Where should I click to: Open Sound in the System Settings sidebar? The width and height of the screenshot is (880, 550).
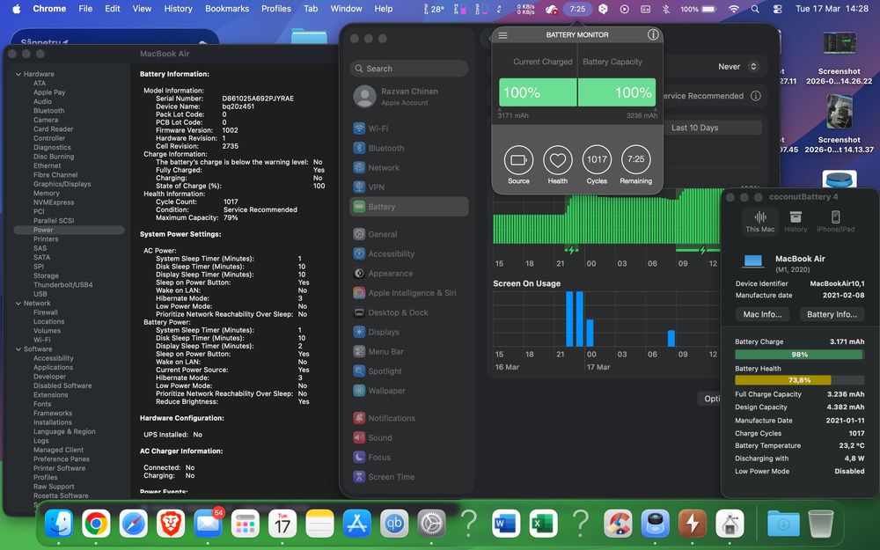[x=408, y=437]
